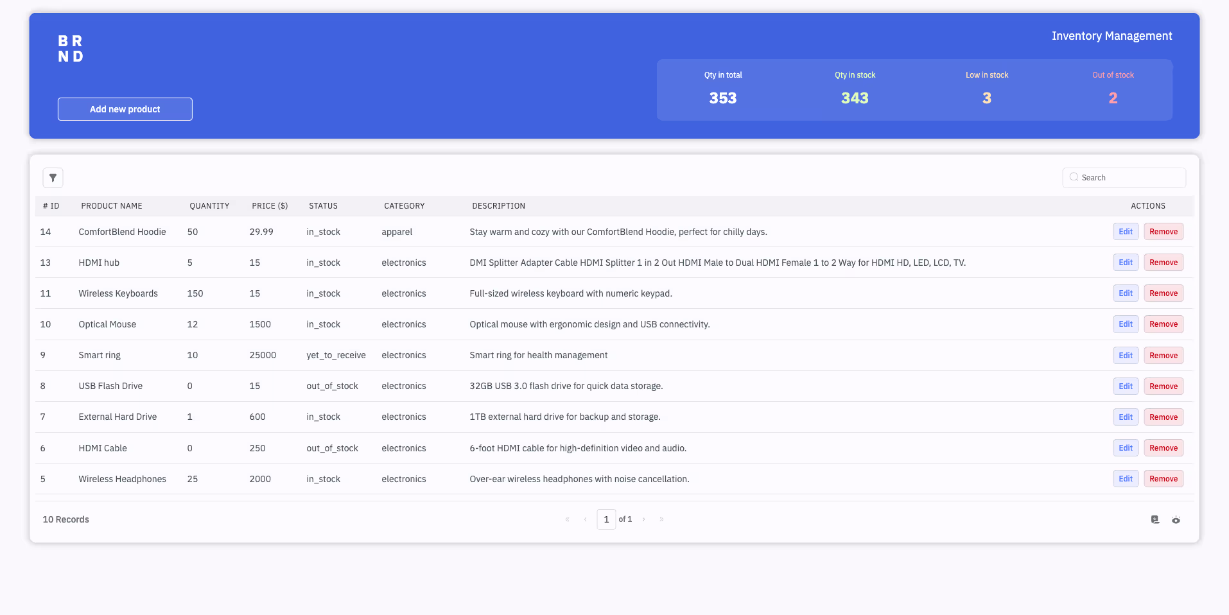Toggle column visibility eye icon
The height and width of the screenshot is (615, 1229).
(1176, 519)
